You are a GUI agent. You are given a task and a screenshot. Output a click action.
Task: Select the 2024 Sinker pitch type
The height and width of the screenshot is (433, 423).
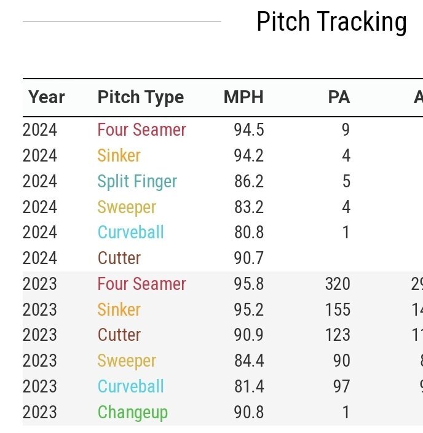click(x=119, y=156)
